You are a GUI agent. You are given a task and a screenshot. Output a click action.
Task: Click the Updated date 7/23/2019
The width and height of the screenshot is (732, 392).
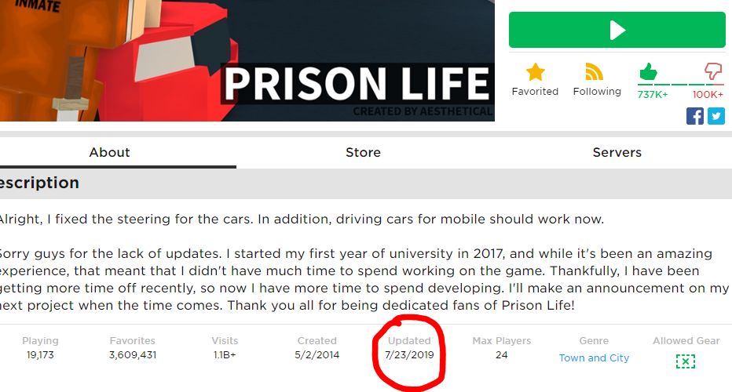pyautogui.click(x=409, y=355)
